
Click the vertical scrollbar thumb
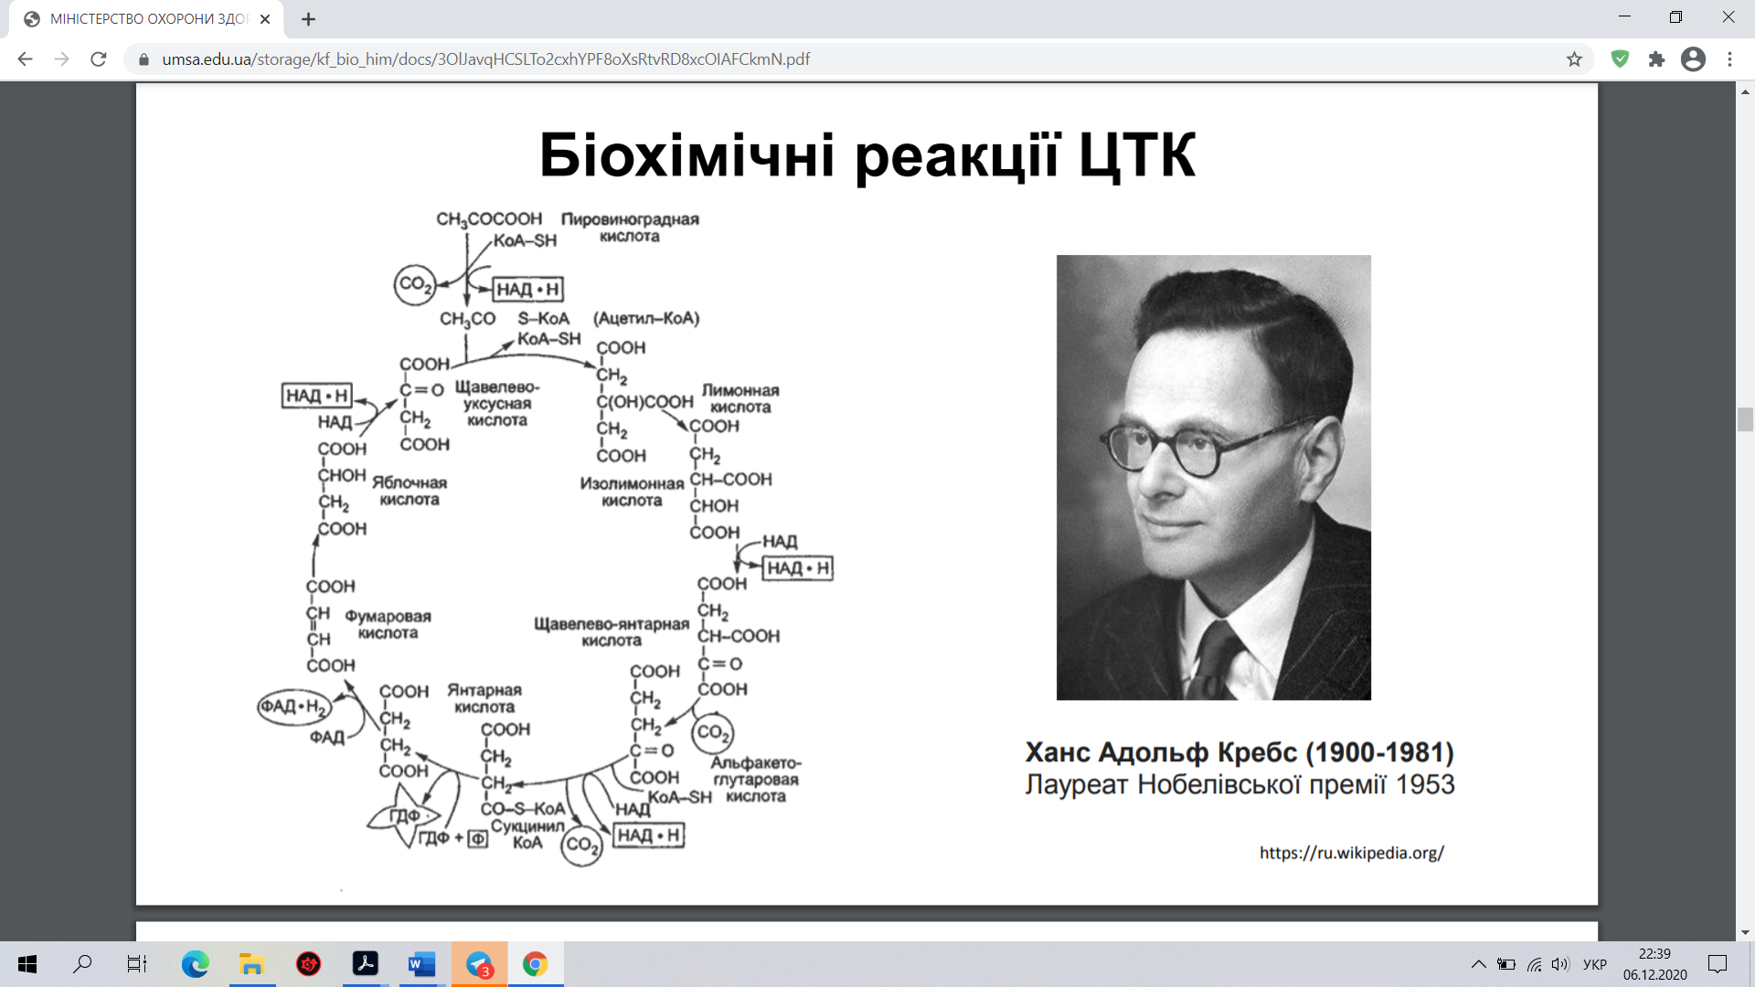click(x=1745, y=419)
